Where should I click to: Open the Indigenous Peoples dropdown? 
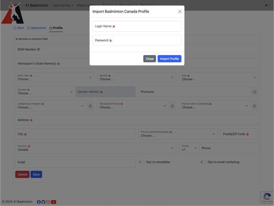51,106
